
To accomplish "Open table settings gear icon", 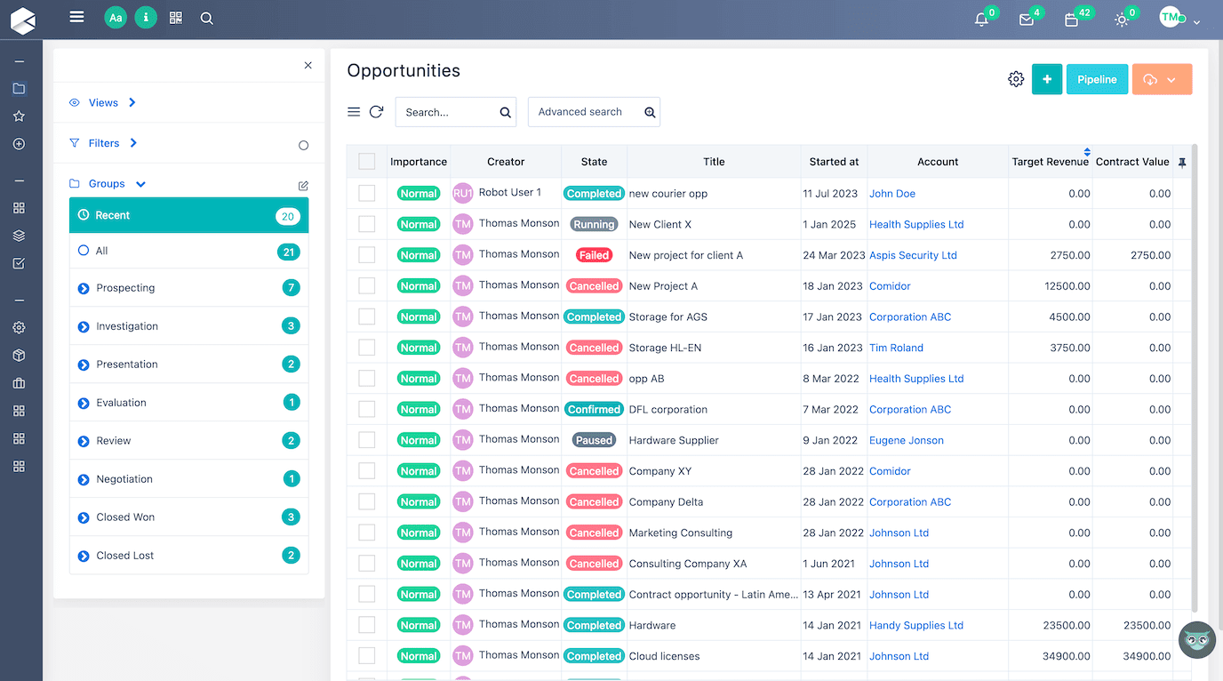I will tap(1016, 79).
